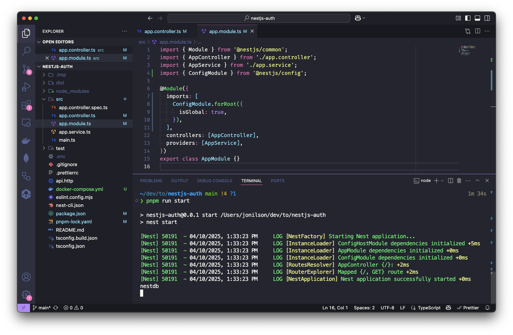Viewport: 513px width, 335px height.
Task: Toggle secondary side bar visibility
Action: [x=487, y=18]
